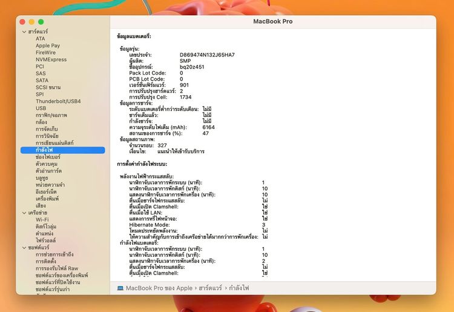Collapse the ซอฟต์แวร์ section chevron
Image resolution: width=454 pixels, height=312 pixels.
[24, 247]
